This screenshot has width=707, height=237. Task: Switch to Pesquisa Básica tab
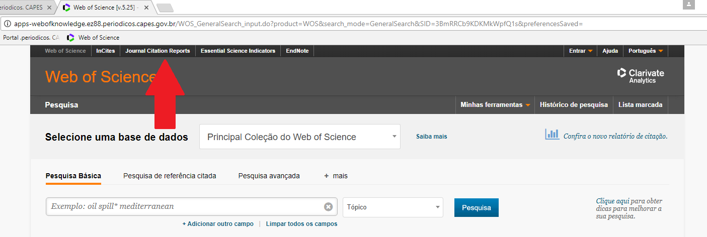(73, 176)
